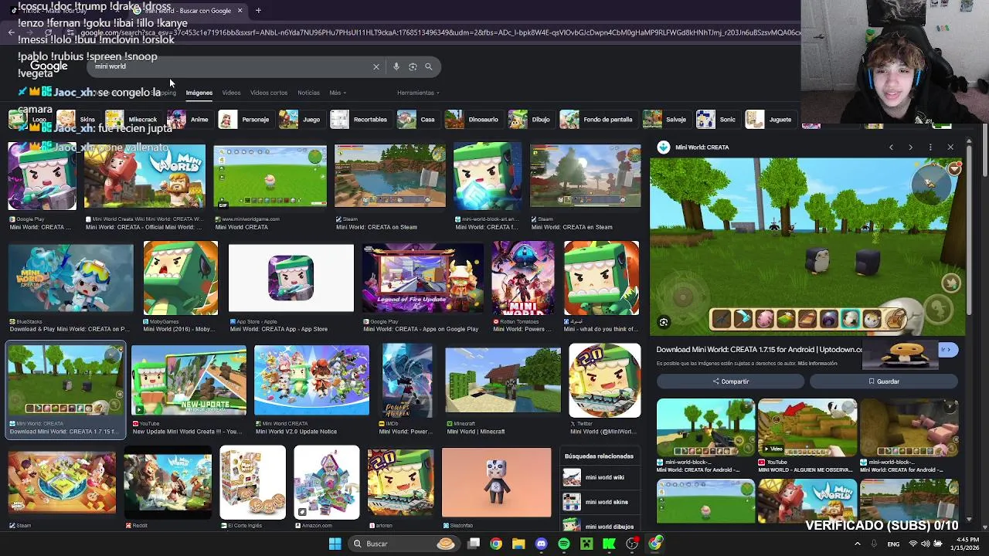The height and width of the screenshot is (556, 989).
Task: Click the Wi-Fi icon in the system tray
Action: pos(913,544)
